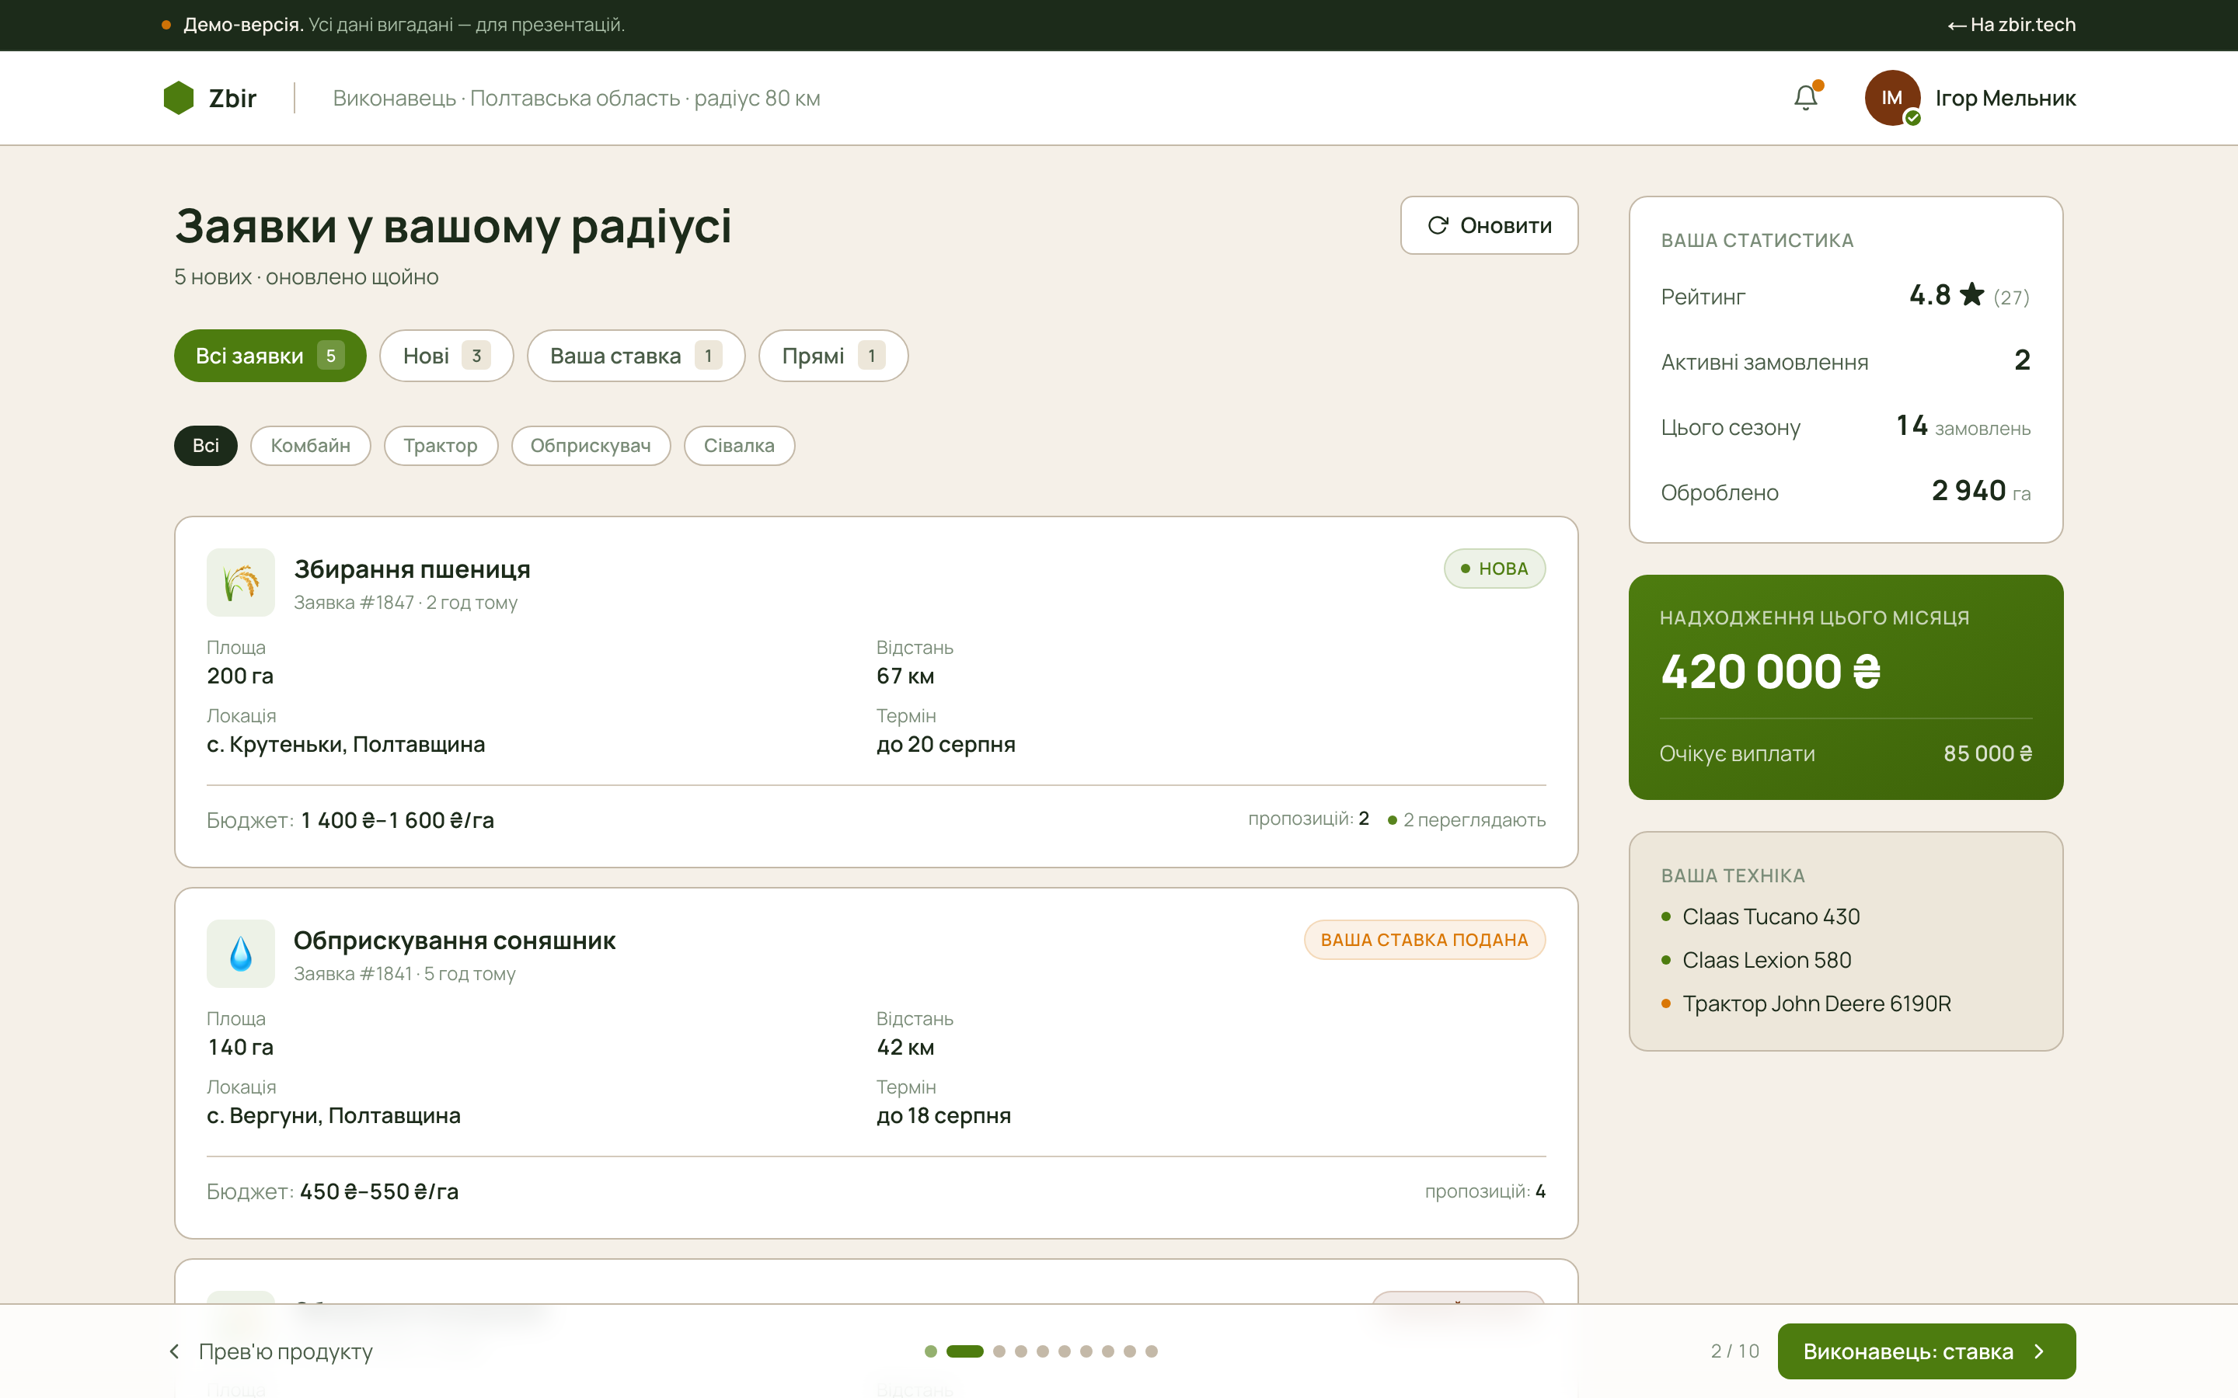Click the Ігор Мельник profile name
The width and height of the screenshot is (2238, 1398).
tap(2005, 98)
